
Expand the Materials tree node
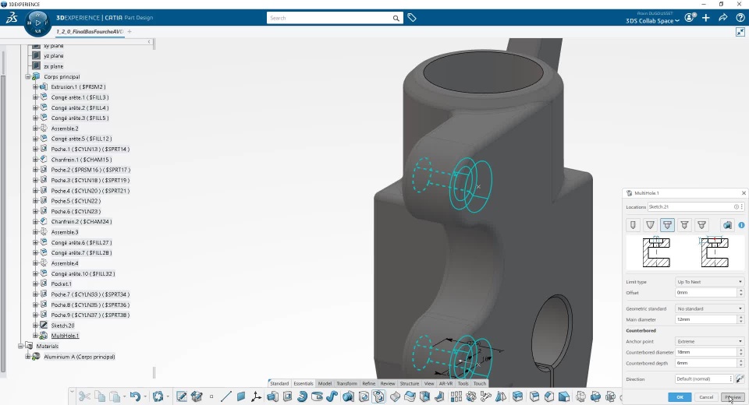click(x=20, y=346)
